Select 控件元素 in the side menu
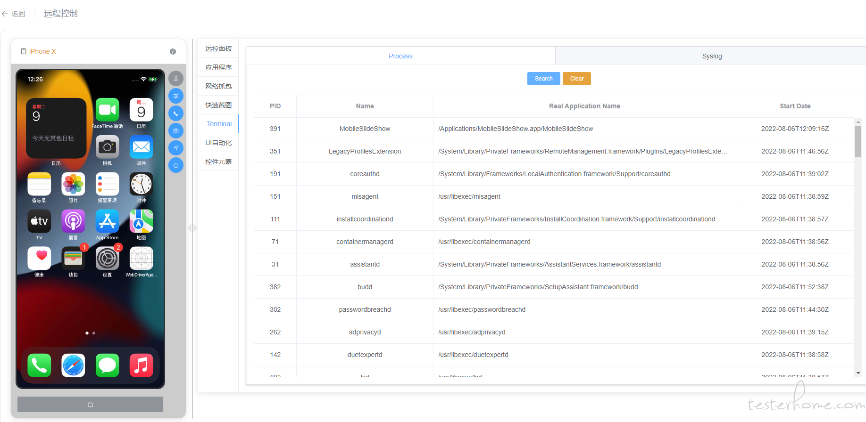 [218, 162]
